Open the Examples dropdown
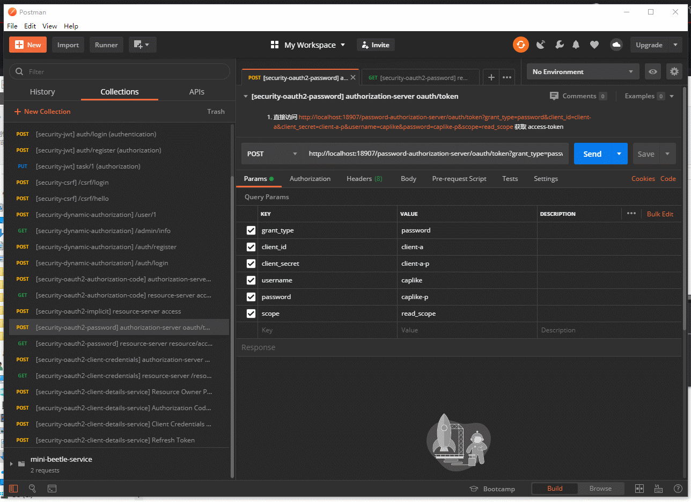This screenshot has width=691, height=502. pos(649,96)
